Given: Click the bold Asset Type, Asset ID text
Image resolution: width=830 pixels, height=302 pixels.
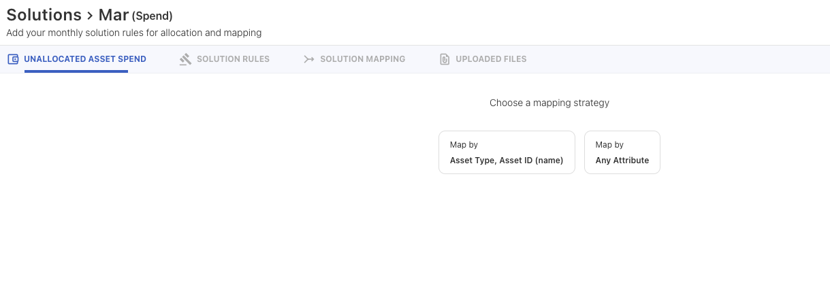Looking at the screenshot, I should (506, 161).
